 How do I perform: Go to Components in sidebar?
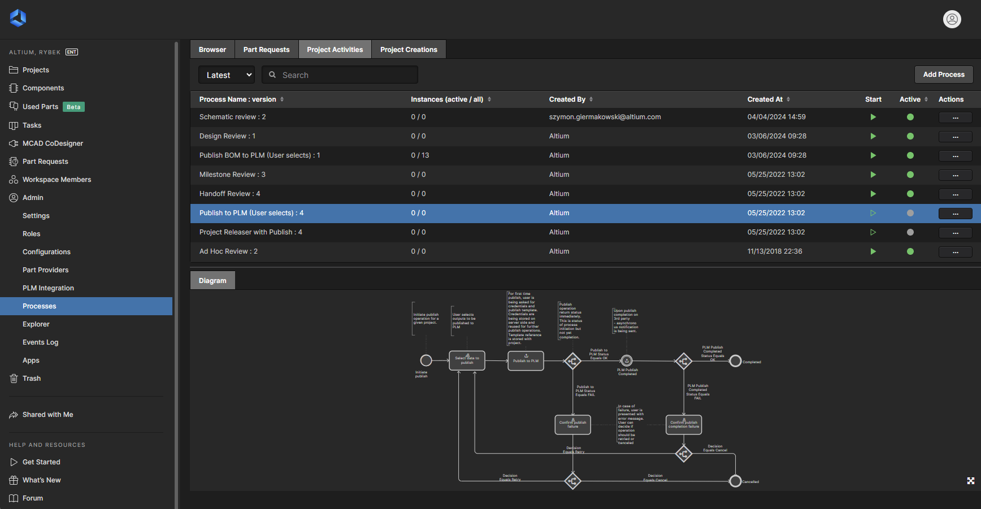[43, 88]
